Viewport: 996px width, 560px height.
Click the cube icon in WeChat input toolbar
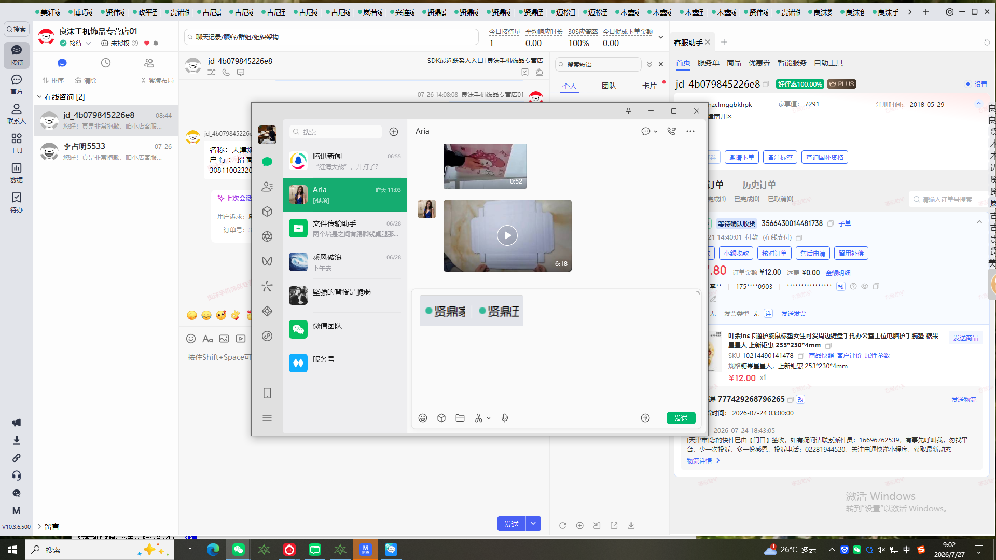(441, 418)
